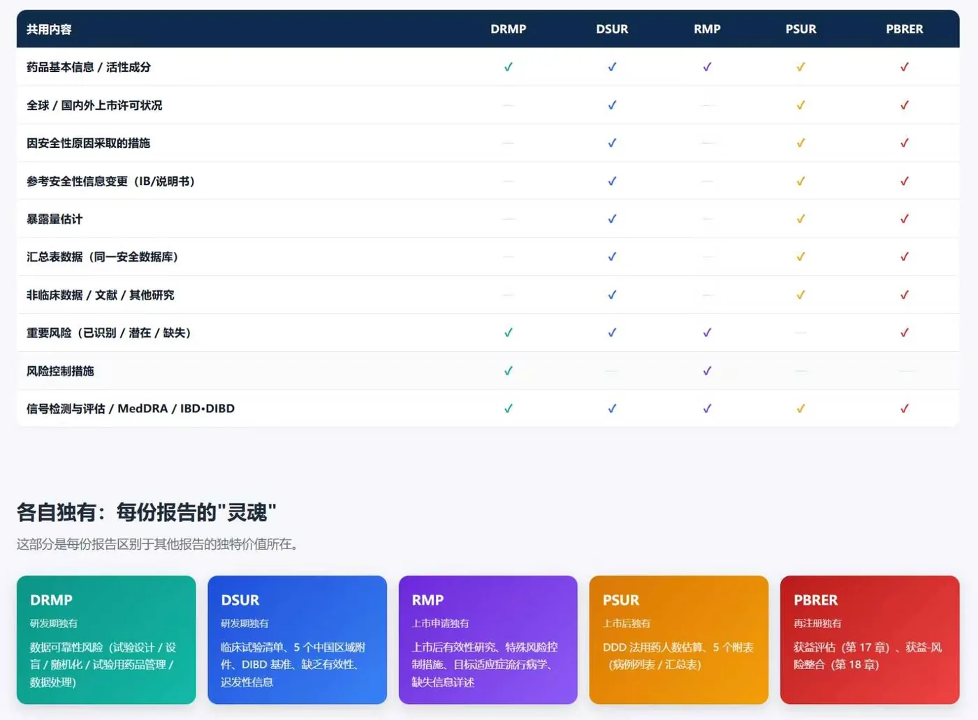Click PBRER checkmark in 非临床数据 row
Screen dimensions: 978x720
[x=905, y=295]
